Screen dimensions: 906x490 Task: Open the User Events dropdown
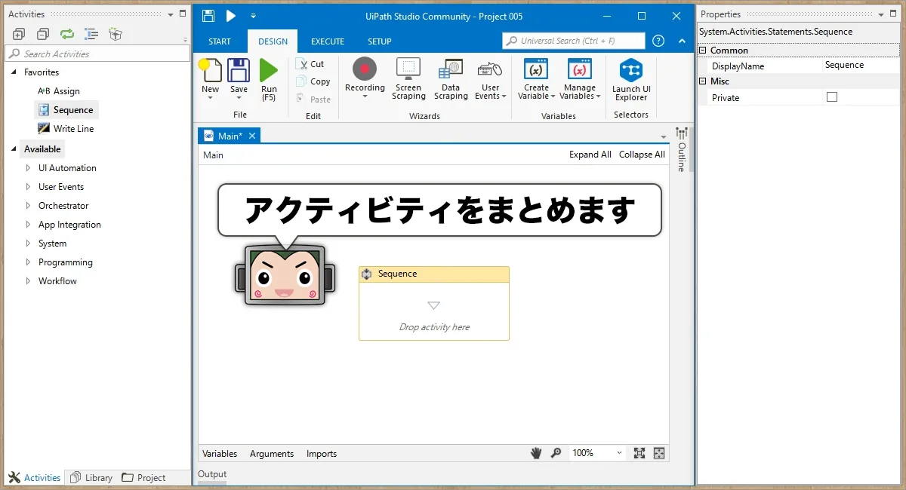[x=491, y=80]
